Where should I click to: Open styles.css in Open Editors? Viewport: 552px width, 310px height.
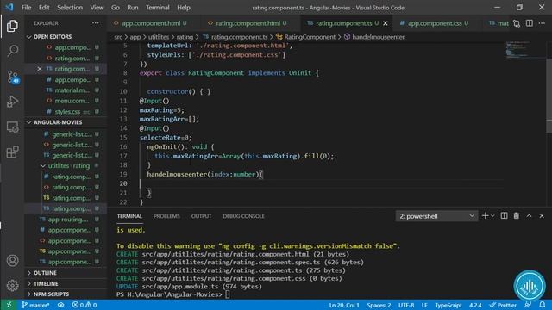(67, 111)
